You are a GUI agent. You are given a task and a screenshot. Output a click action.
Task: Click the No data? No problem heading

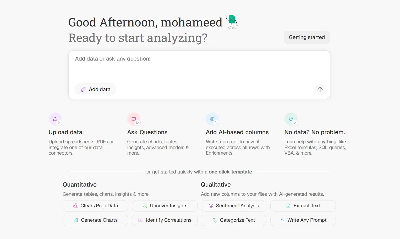coord(315,132)
